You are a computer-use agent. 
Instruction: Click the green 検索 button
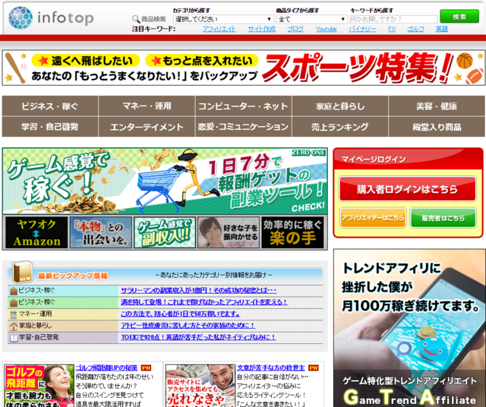459,17
